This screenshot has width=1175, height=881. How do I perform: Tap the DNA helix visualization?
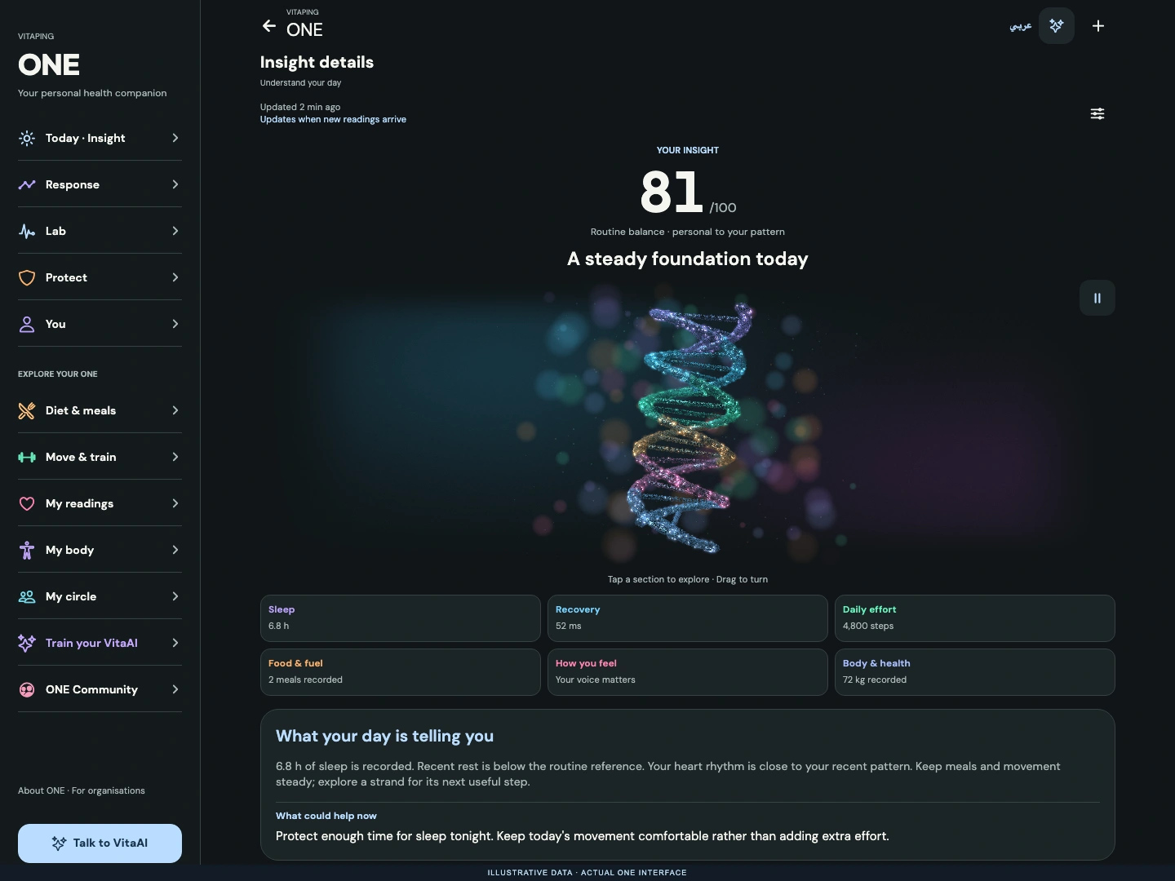pyautogui.click(x=689, y=428)
